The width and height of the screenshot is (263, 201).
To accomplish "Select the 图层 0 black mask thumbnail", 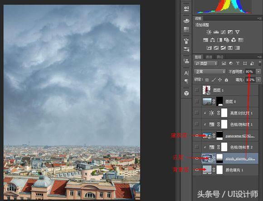I will coord(219,101).
